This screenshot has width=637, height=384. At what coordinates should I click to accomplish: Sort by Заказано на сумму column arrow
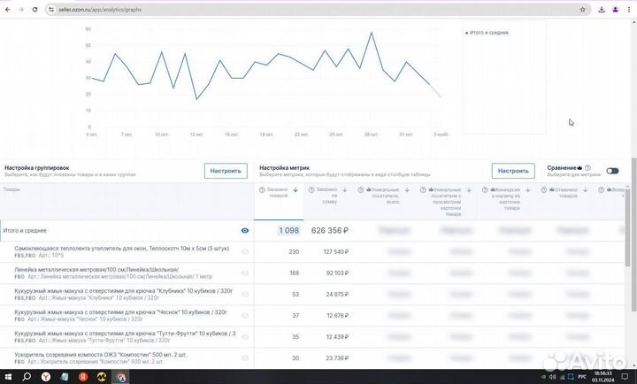pos(346,190)
